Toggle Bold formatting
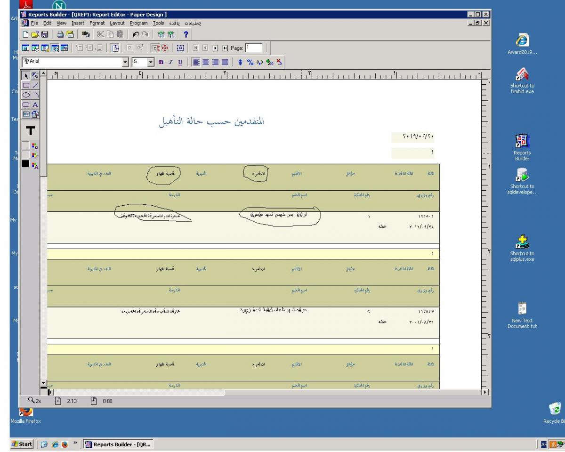565x452 pixels. 161,62
